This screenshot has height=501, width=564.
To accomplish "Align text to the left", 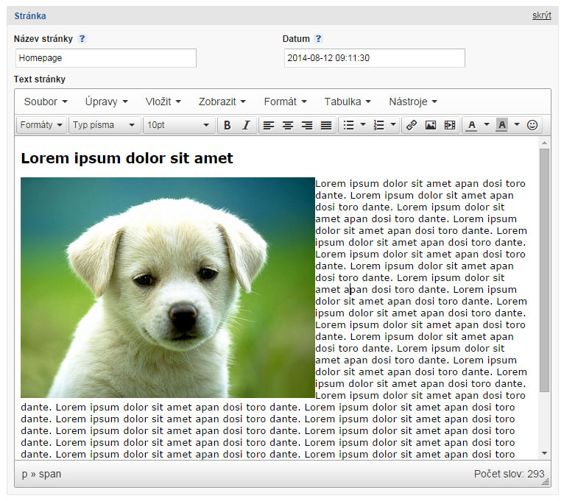I will click(x=269, y=125).
